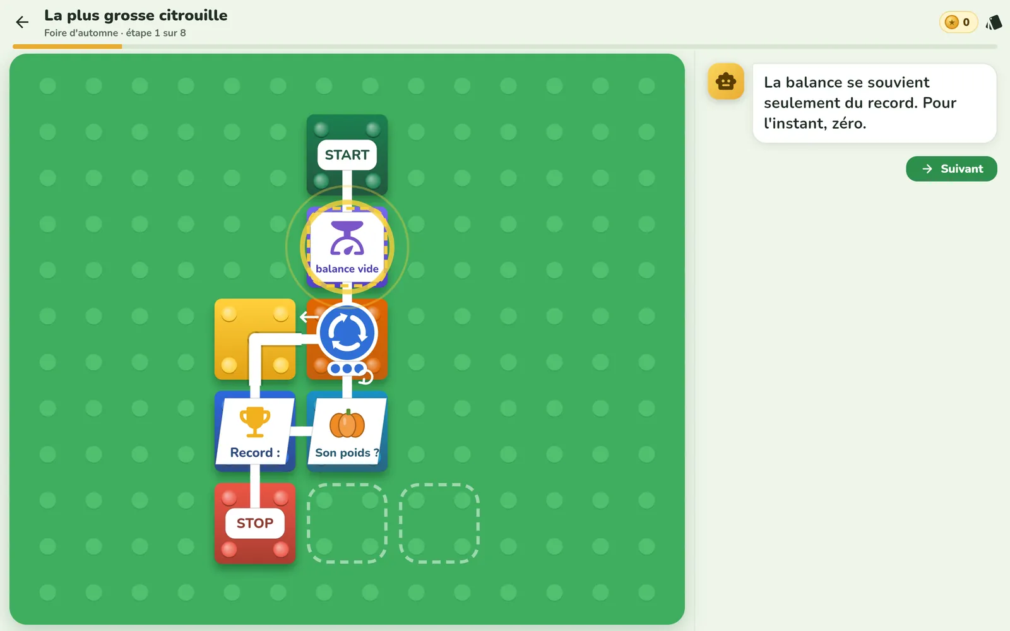Screen dimensions: 1010x631
Task: Click the robot helper avatar
Action: tap(726, 81)
